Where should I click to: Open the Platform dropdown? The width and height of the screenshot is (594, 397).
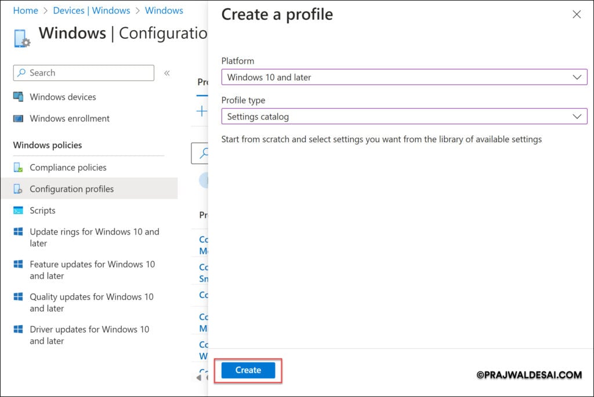404,77
